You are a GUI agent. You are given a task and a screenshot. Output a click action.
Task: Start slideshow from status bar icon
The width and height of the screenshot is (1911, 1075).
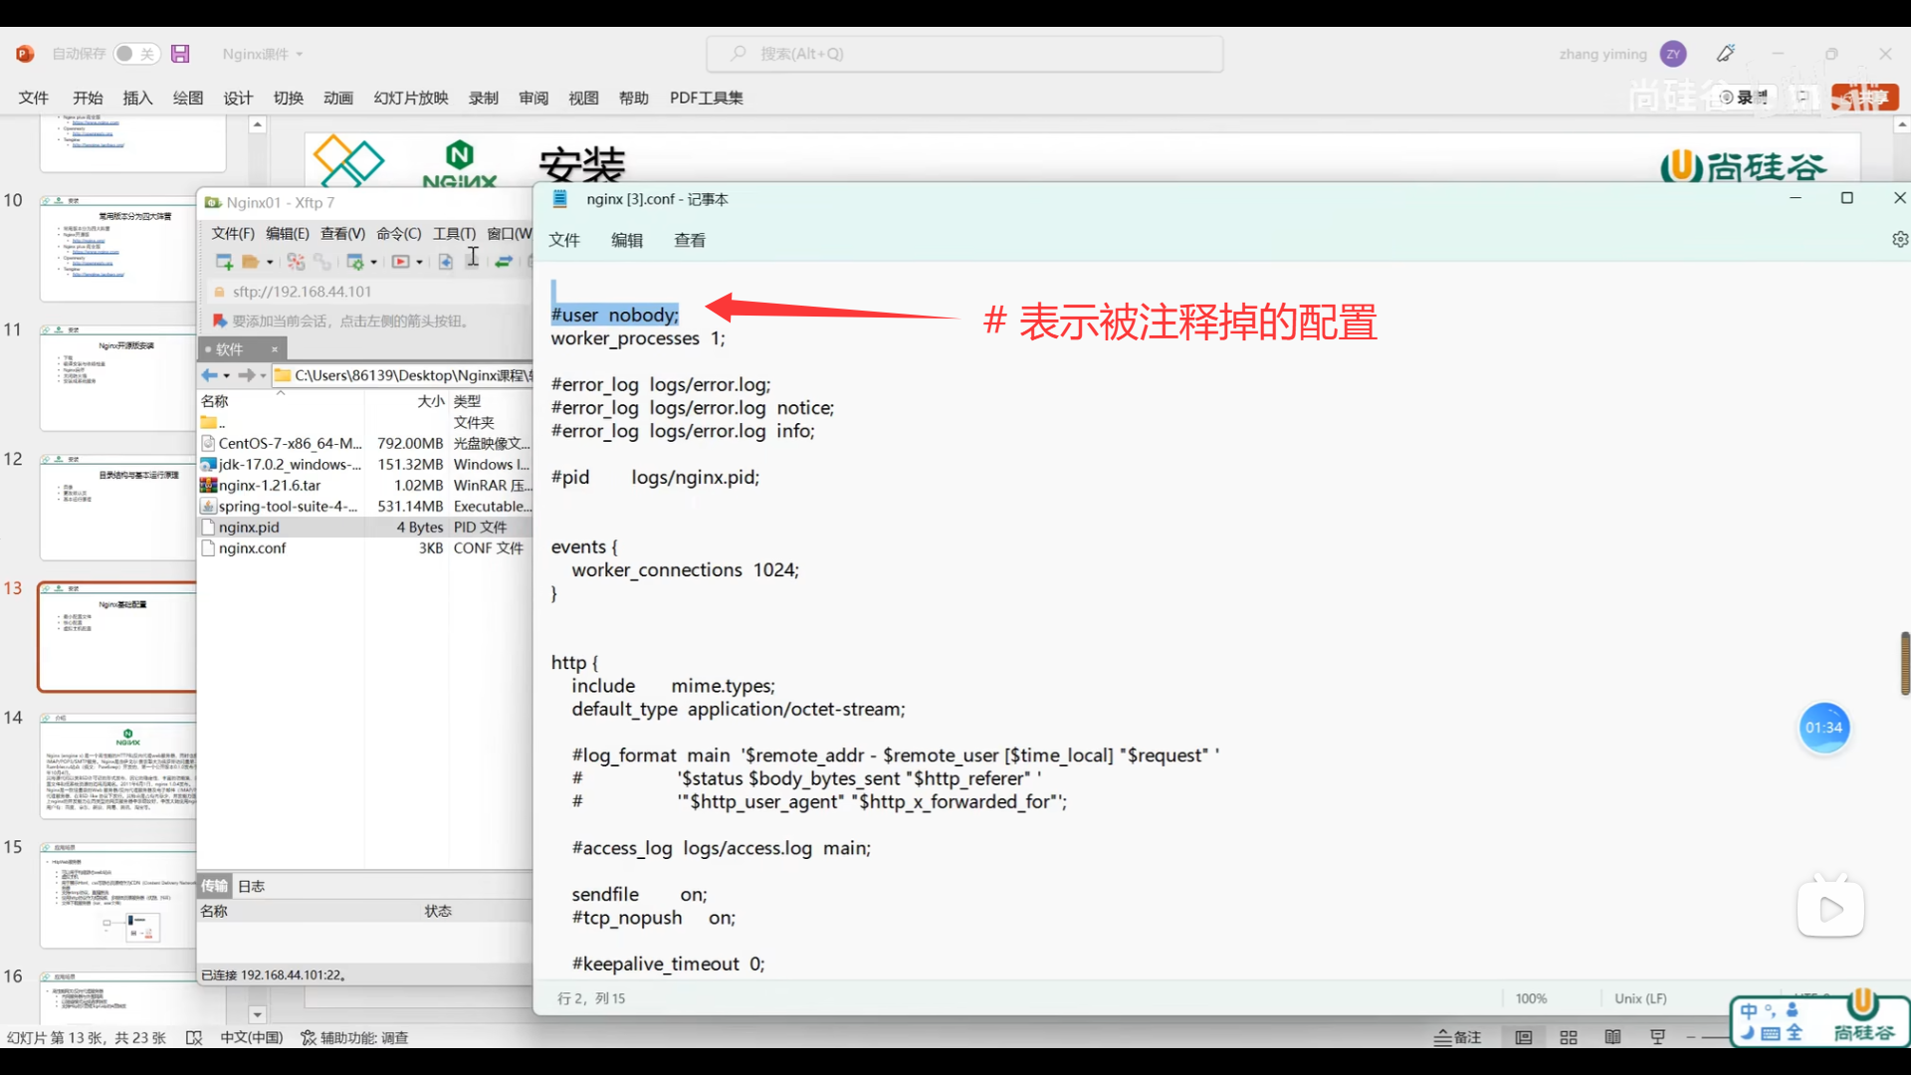click(1657, 1037)
